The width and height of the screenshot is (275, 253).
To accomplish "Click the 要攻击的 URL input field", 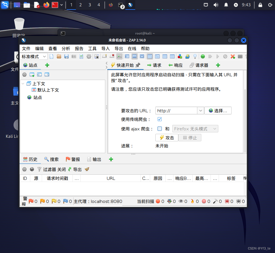I will [x=176, y=111].
